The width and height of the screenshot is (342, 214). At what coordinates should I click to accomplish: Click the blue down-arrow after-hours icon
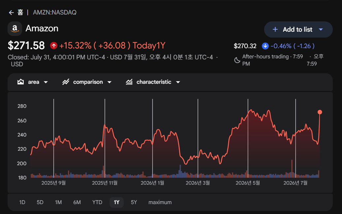(265, 46)
